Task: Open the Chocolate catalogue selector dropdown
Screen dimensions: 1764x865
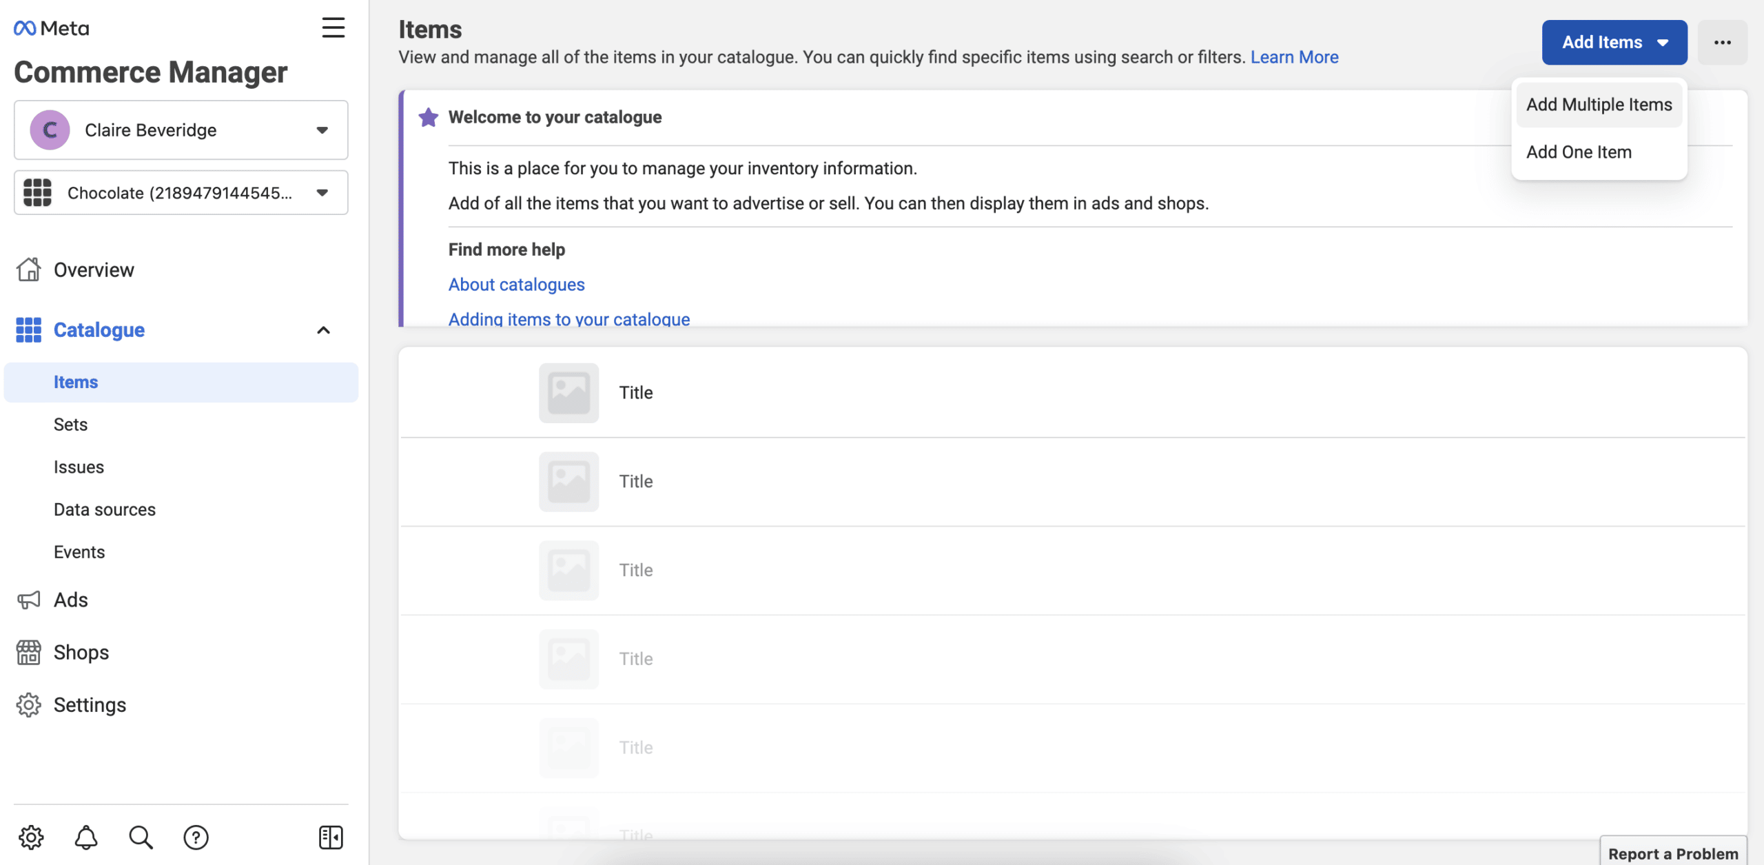Action: [181, 192]
